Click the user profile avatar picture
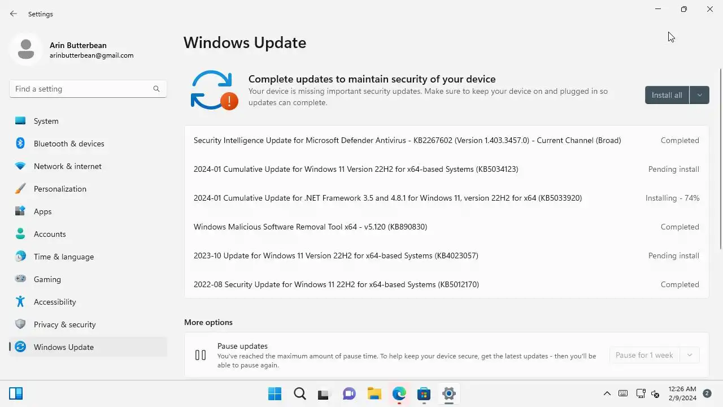Image resolution: width=723 pixels, height=407 pixels. (x=25, y=49)
